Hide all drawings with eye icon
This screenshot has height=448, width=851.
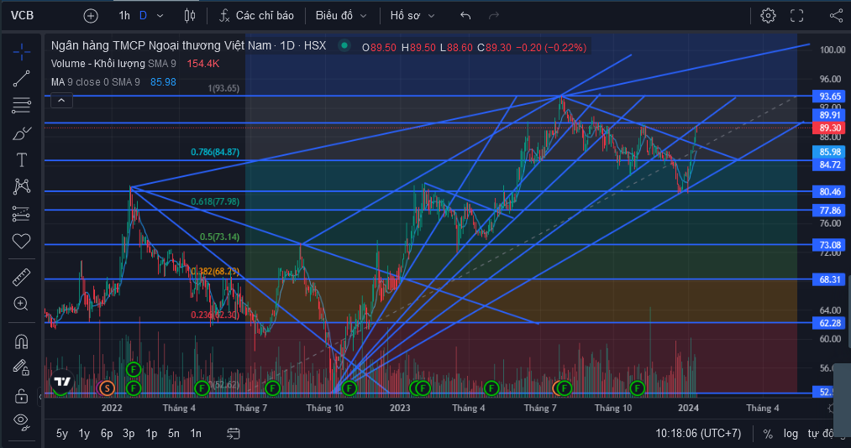pyautogui.click(x=21, y=421)
